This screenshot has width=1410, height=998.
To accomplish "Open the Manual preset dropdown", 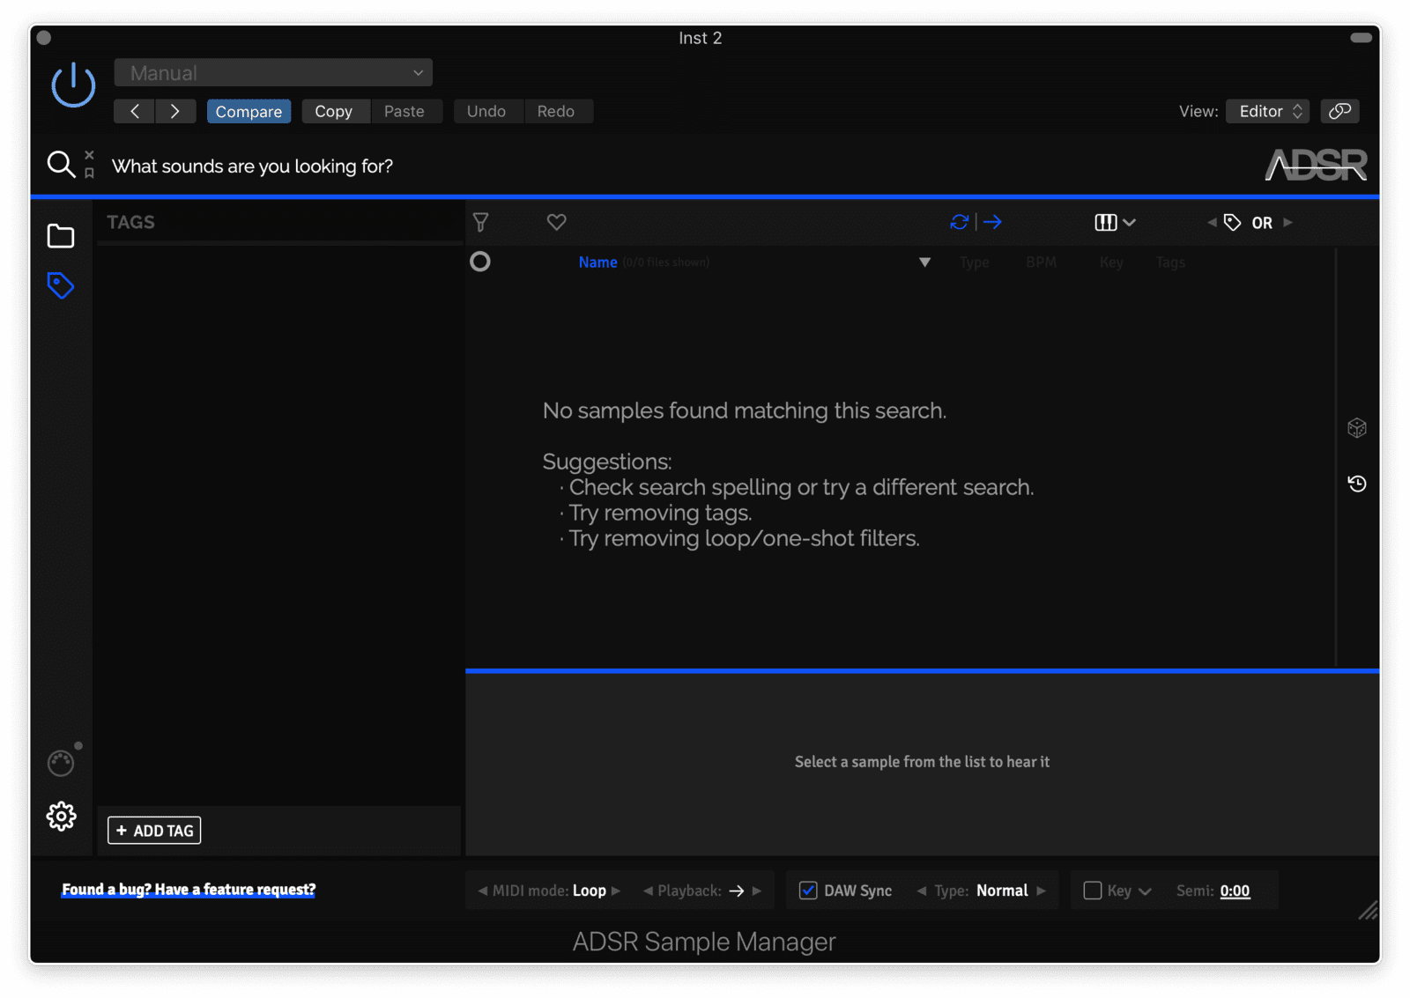I will (273, 73).
